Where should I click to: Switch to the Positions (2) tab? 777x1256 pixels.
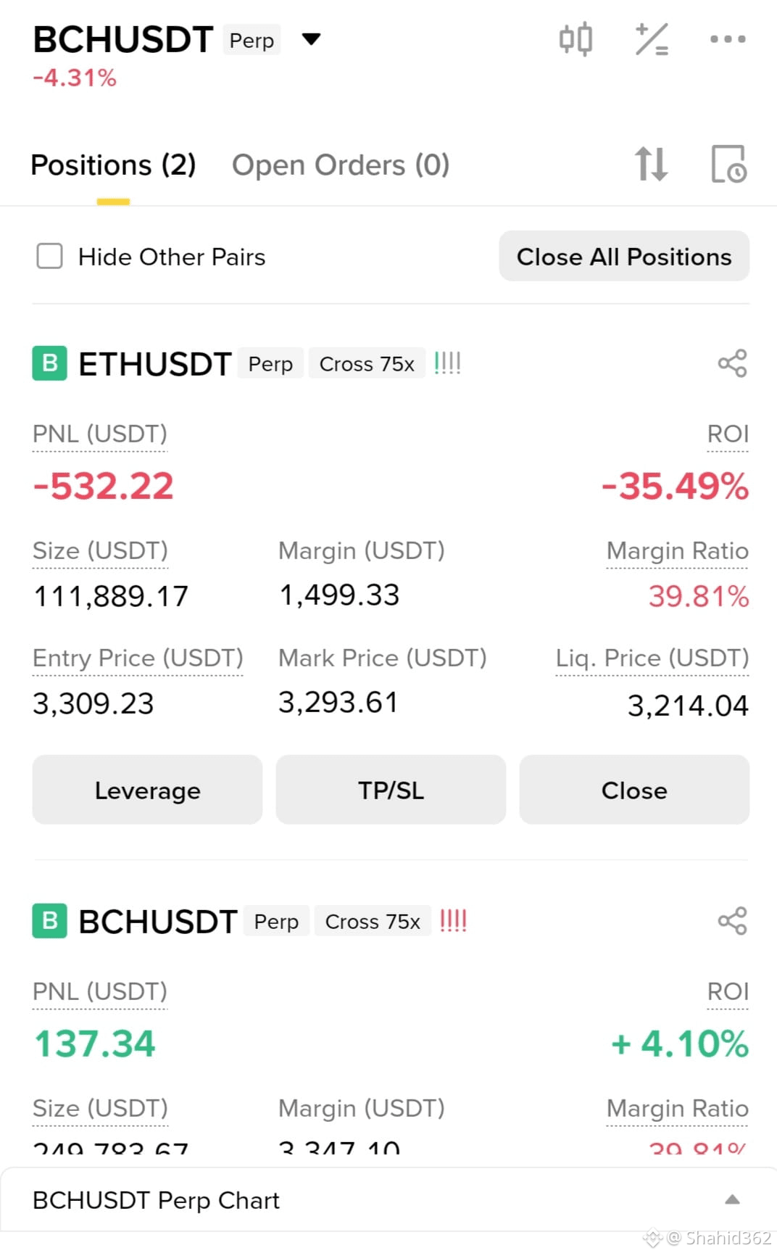[113, 165]
